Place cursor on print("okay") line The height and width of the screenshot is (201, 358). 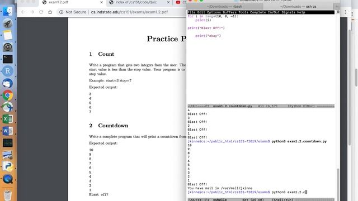208,36
